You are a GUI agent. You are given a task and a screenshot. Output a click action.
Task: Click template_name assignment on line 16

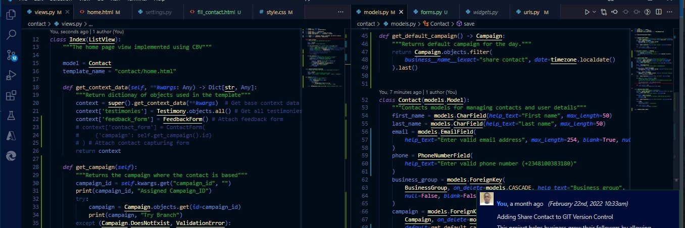[x=120, y=72]
